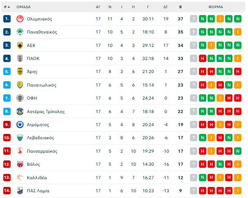Sort table by the ΔΓ column header
Viewport: 248px width, 198px height.
[165, 7]
